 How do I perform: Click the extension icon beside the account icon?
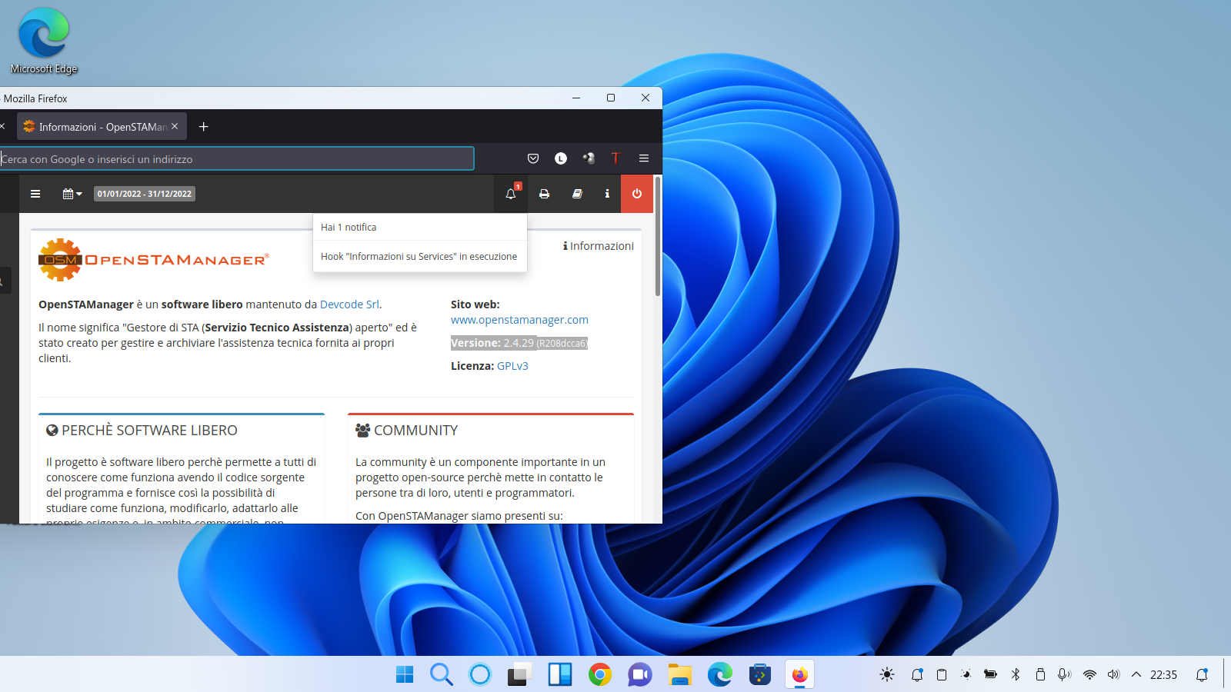(x=589, y=158)
